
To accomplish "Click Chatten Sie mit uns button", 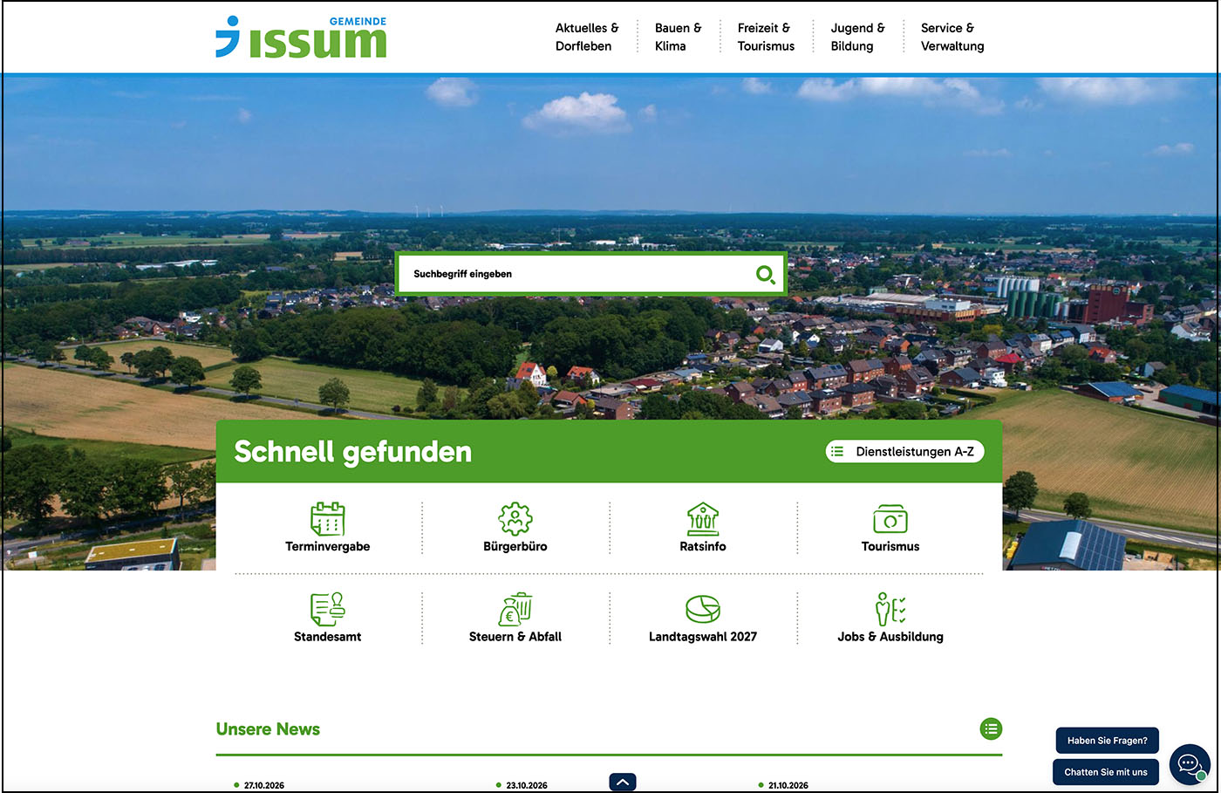I will (1106, 772).
